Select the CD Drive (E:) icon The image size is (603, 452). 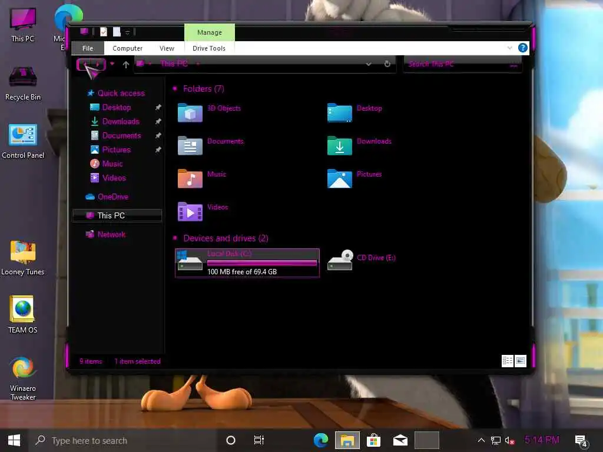coord(340,260)
